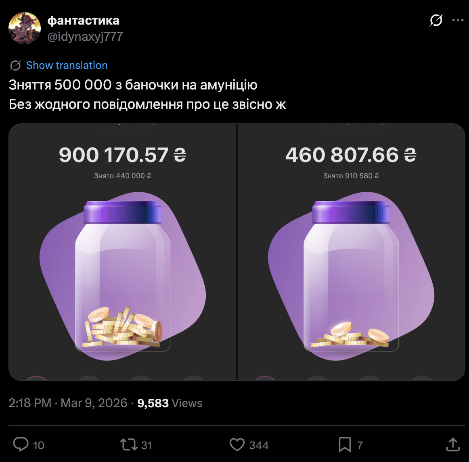Open the фантастика display name
Viewport: 469px width, 462px height.
pos(84,20)
